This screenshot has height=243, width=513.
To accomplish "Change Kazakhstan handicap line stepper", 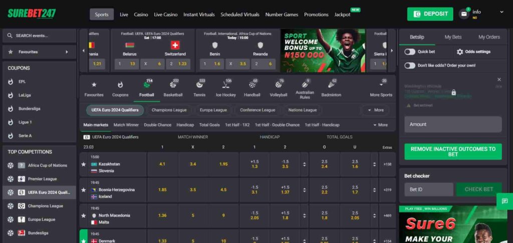I will [304, 164].
